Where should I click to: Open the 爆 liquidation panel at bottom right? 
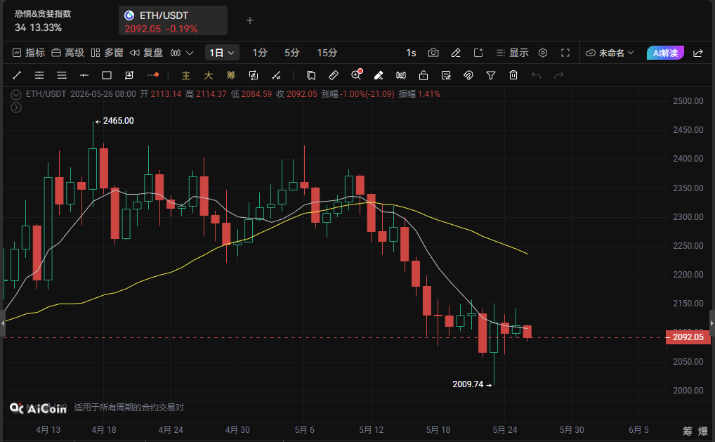(x=704, y=431)
